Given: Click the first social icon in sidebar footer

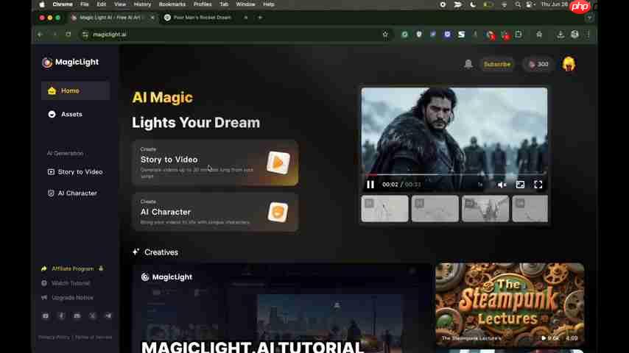Looking at the screenshot, I should tap(46, 315).
